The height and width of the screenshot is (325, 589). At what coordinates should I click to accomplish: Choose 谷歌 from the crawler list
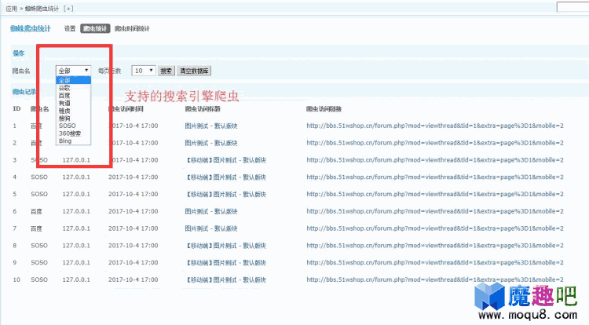pyautogui.click(x=73, y=88)
